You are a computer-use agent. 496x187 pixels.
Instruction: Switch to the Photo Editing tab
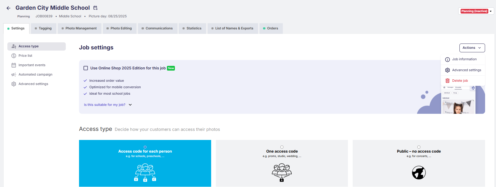[119, 29]
